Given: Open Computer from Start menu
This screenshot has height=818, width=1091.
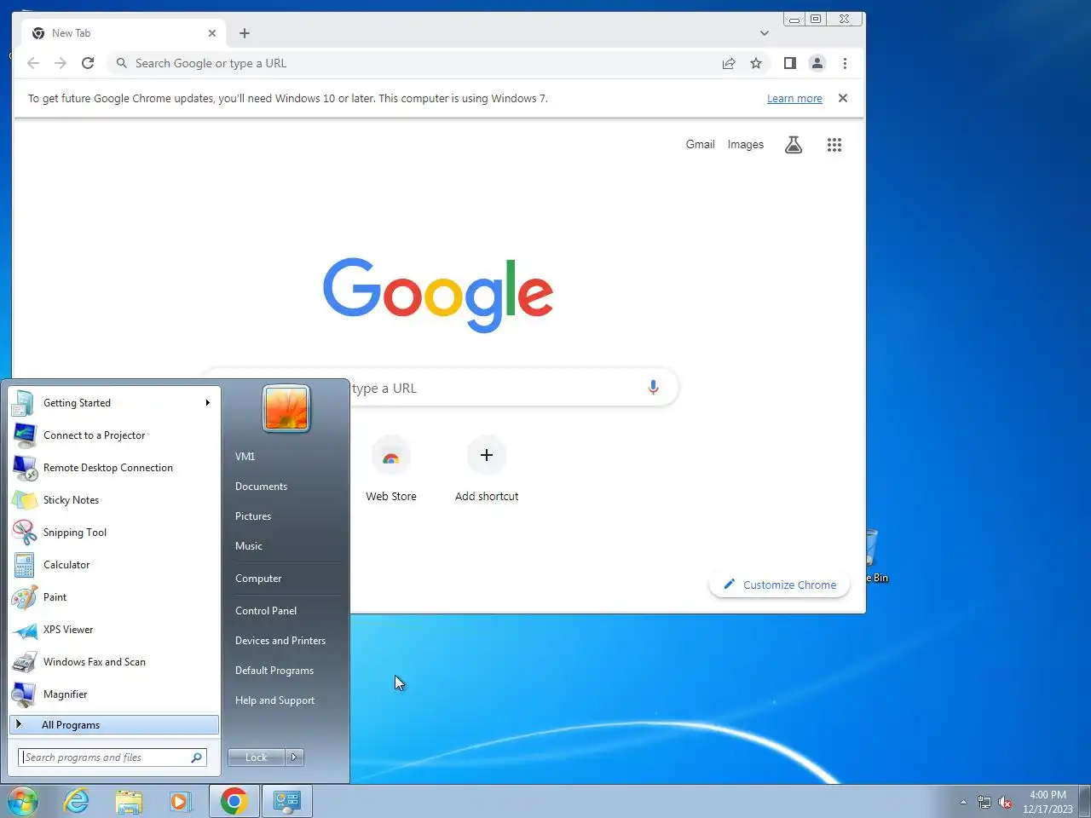Looking at the screenshot, I should pyautogui.click(x=258, y=579).
